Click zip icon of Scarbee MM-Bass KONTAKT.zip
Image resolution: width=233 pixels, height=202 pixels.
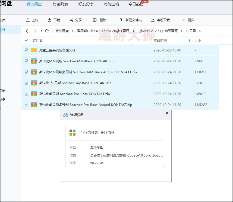point(34,61)
